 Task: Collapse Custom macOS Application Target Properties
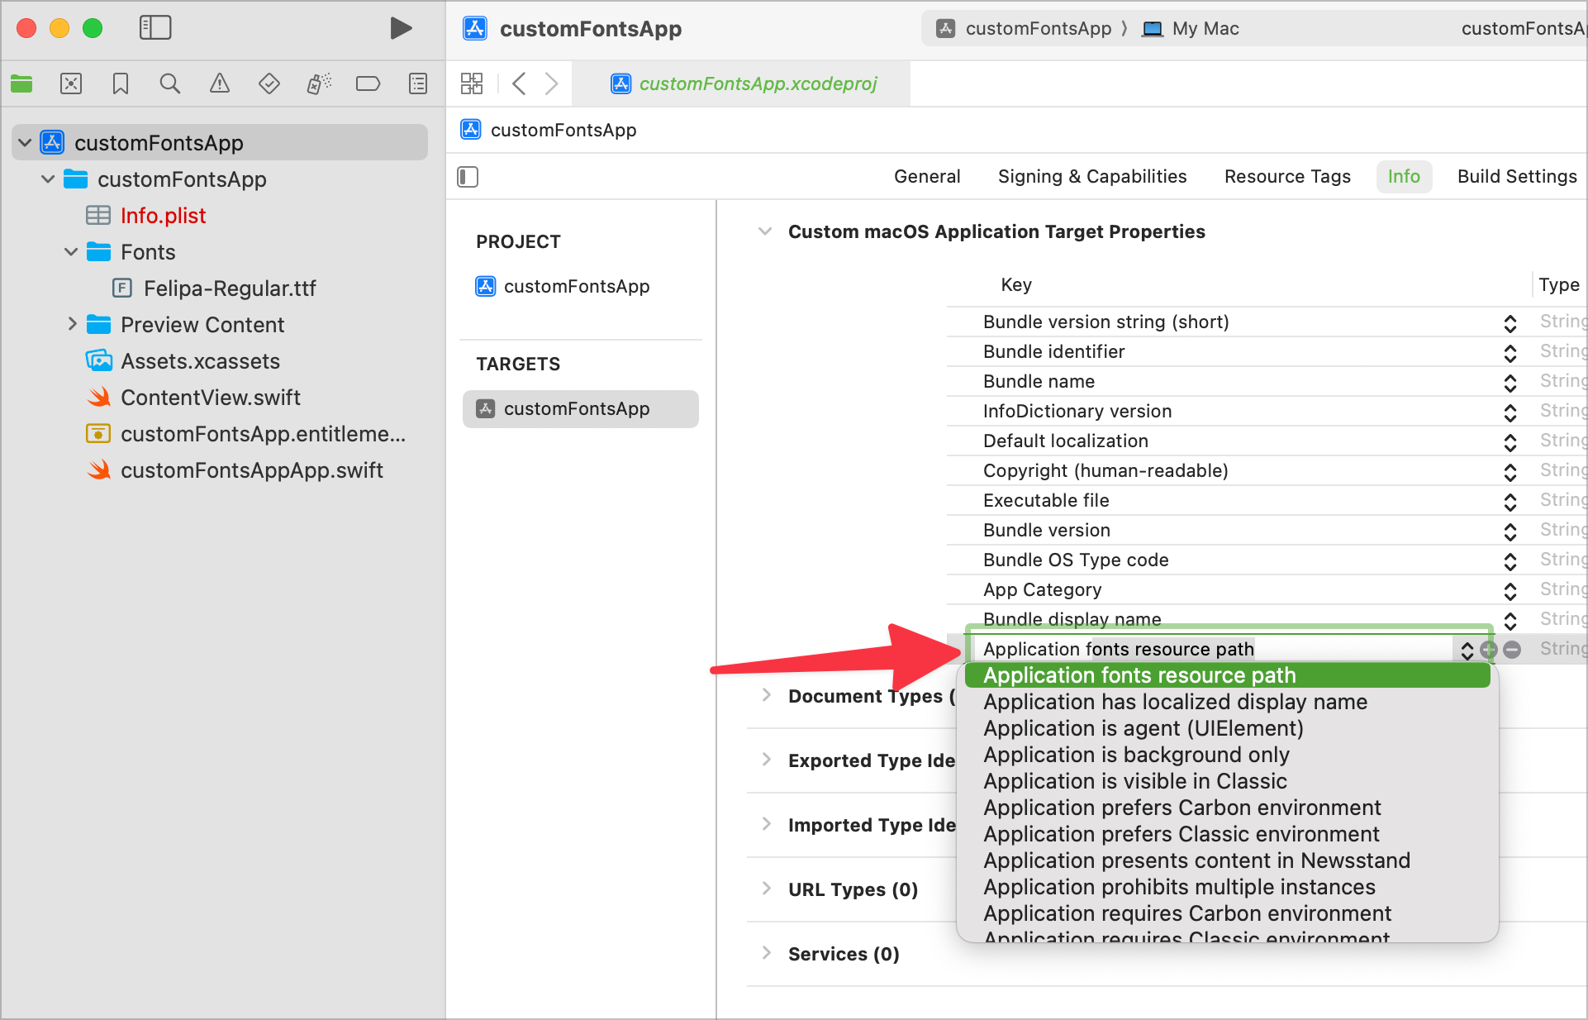765,231
